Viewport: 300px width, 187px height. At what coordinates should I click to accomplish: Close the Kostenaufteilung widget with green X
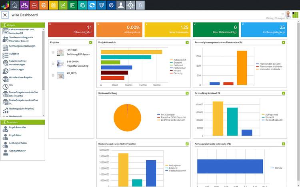point(187,93)
